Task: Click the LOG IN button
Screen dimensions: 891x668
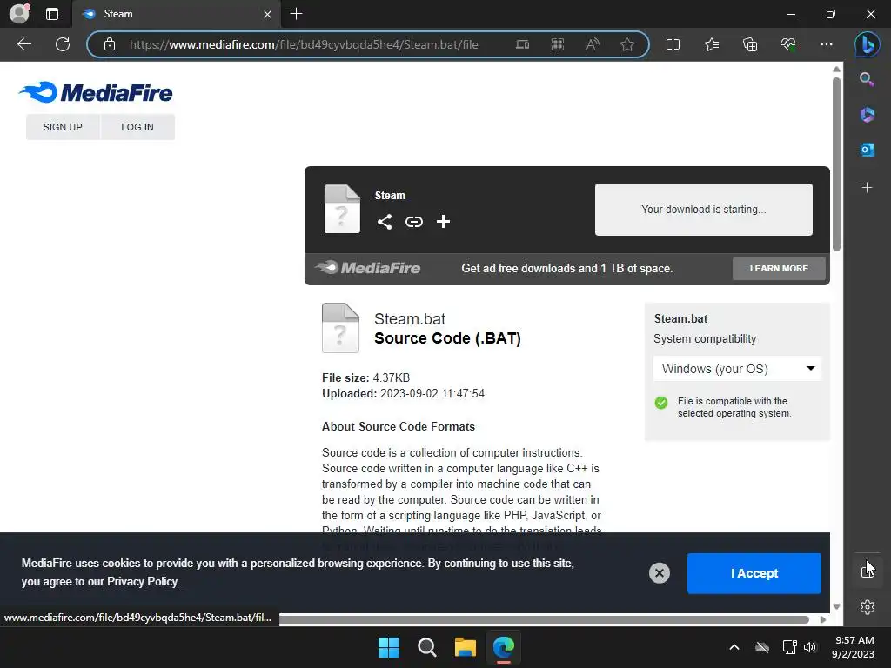Action: click(137, 127)
